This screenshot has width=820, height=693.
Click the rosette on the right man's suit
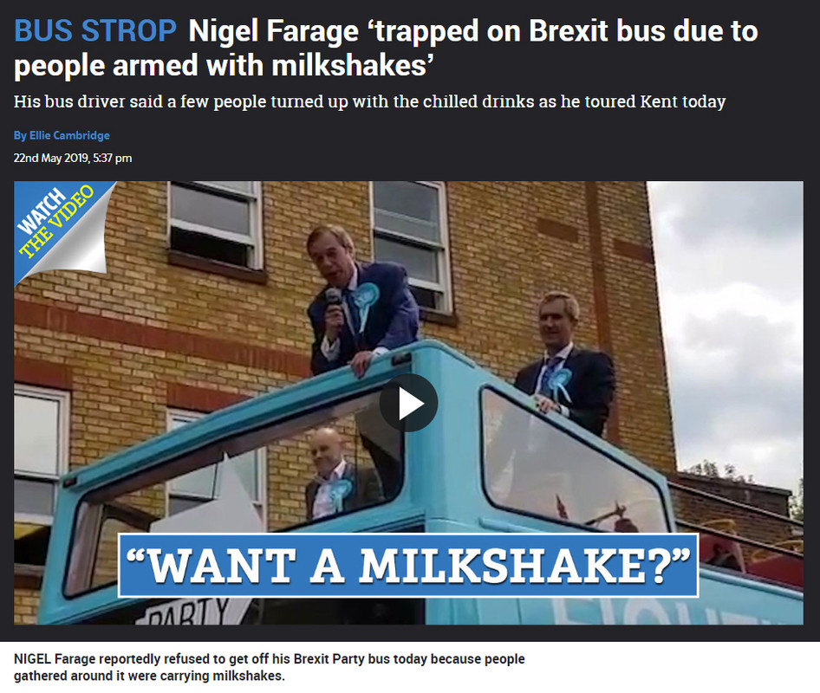557,384
